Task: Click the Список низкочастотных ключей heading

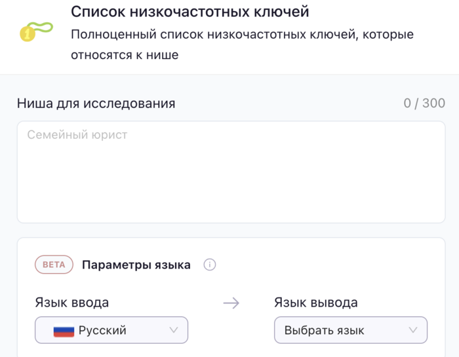Action: pos(190,12)
